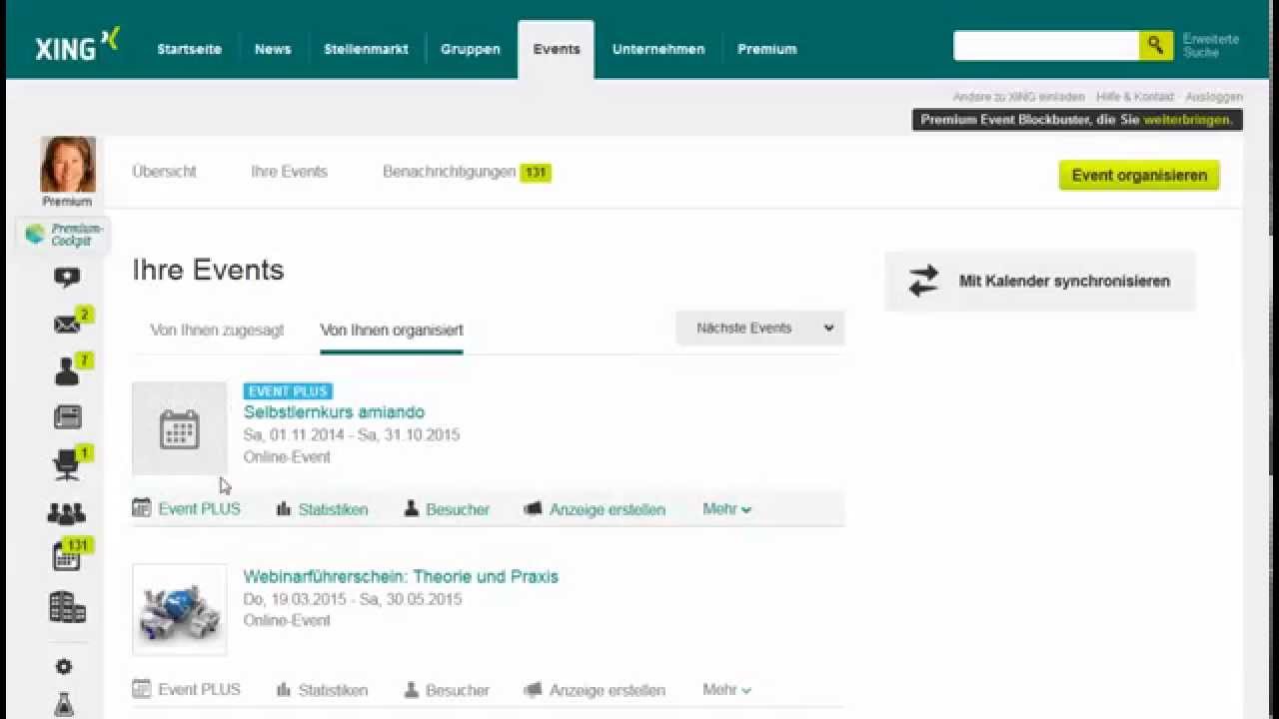The width and height of the screenshot is (1279, 719).
Task: Click the calendar placeholder of Selbstlernkurs amiando
Action: pos(180,428)
